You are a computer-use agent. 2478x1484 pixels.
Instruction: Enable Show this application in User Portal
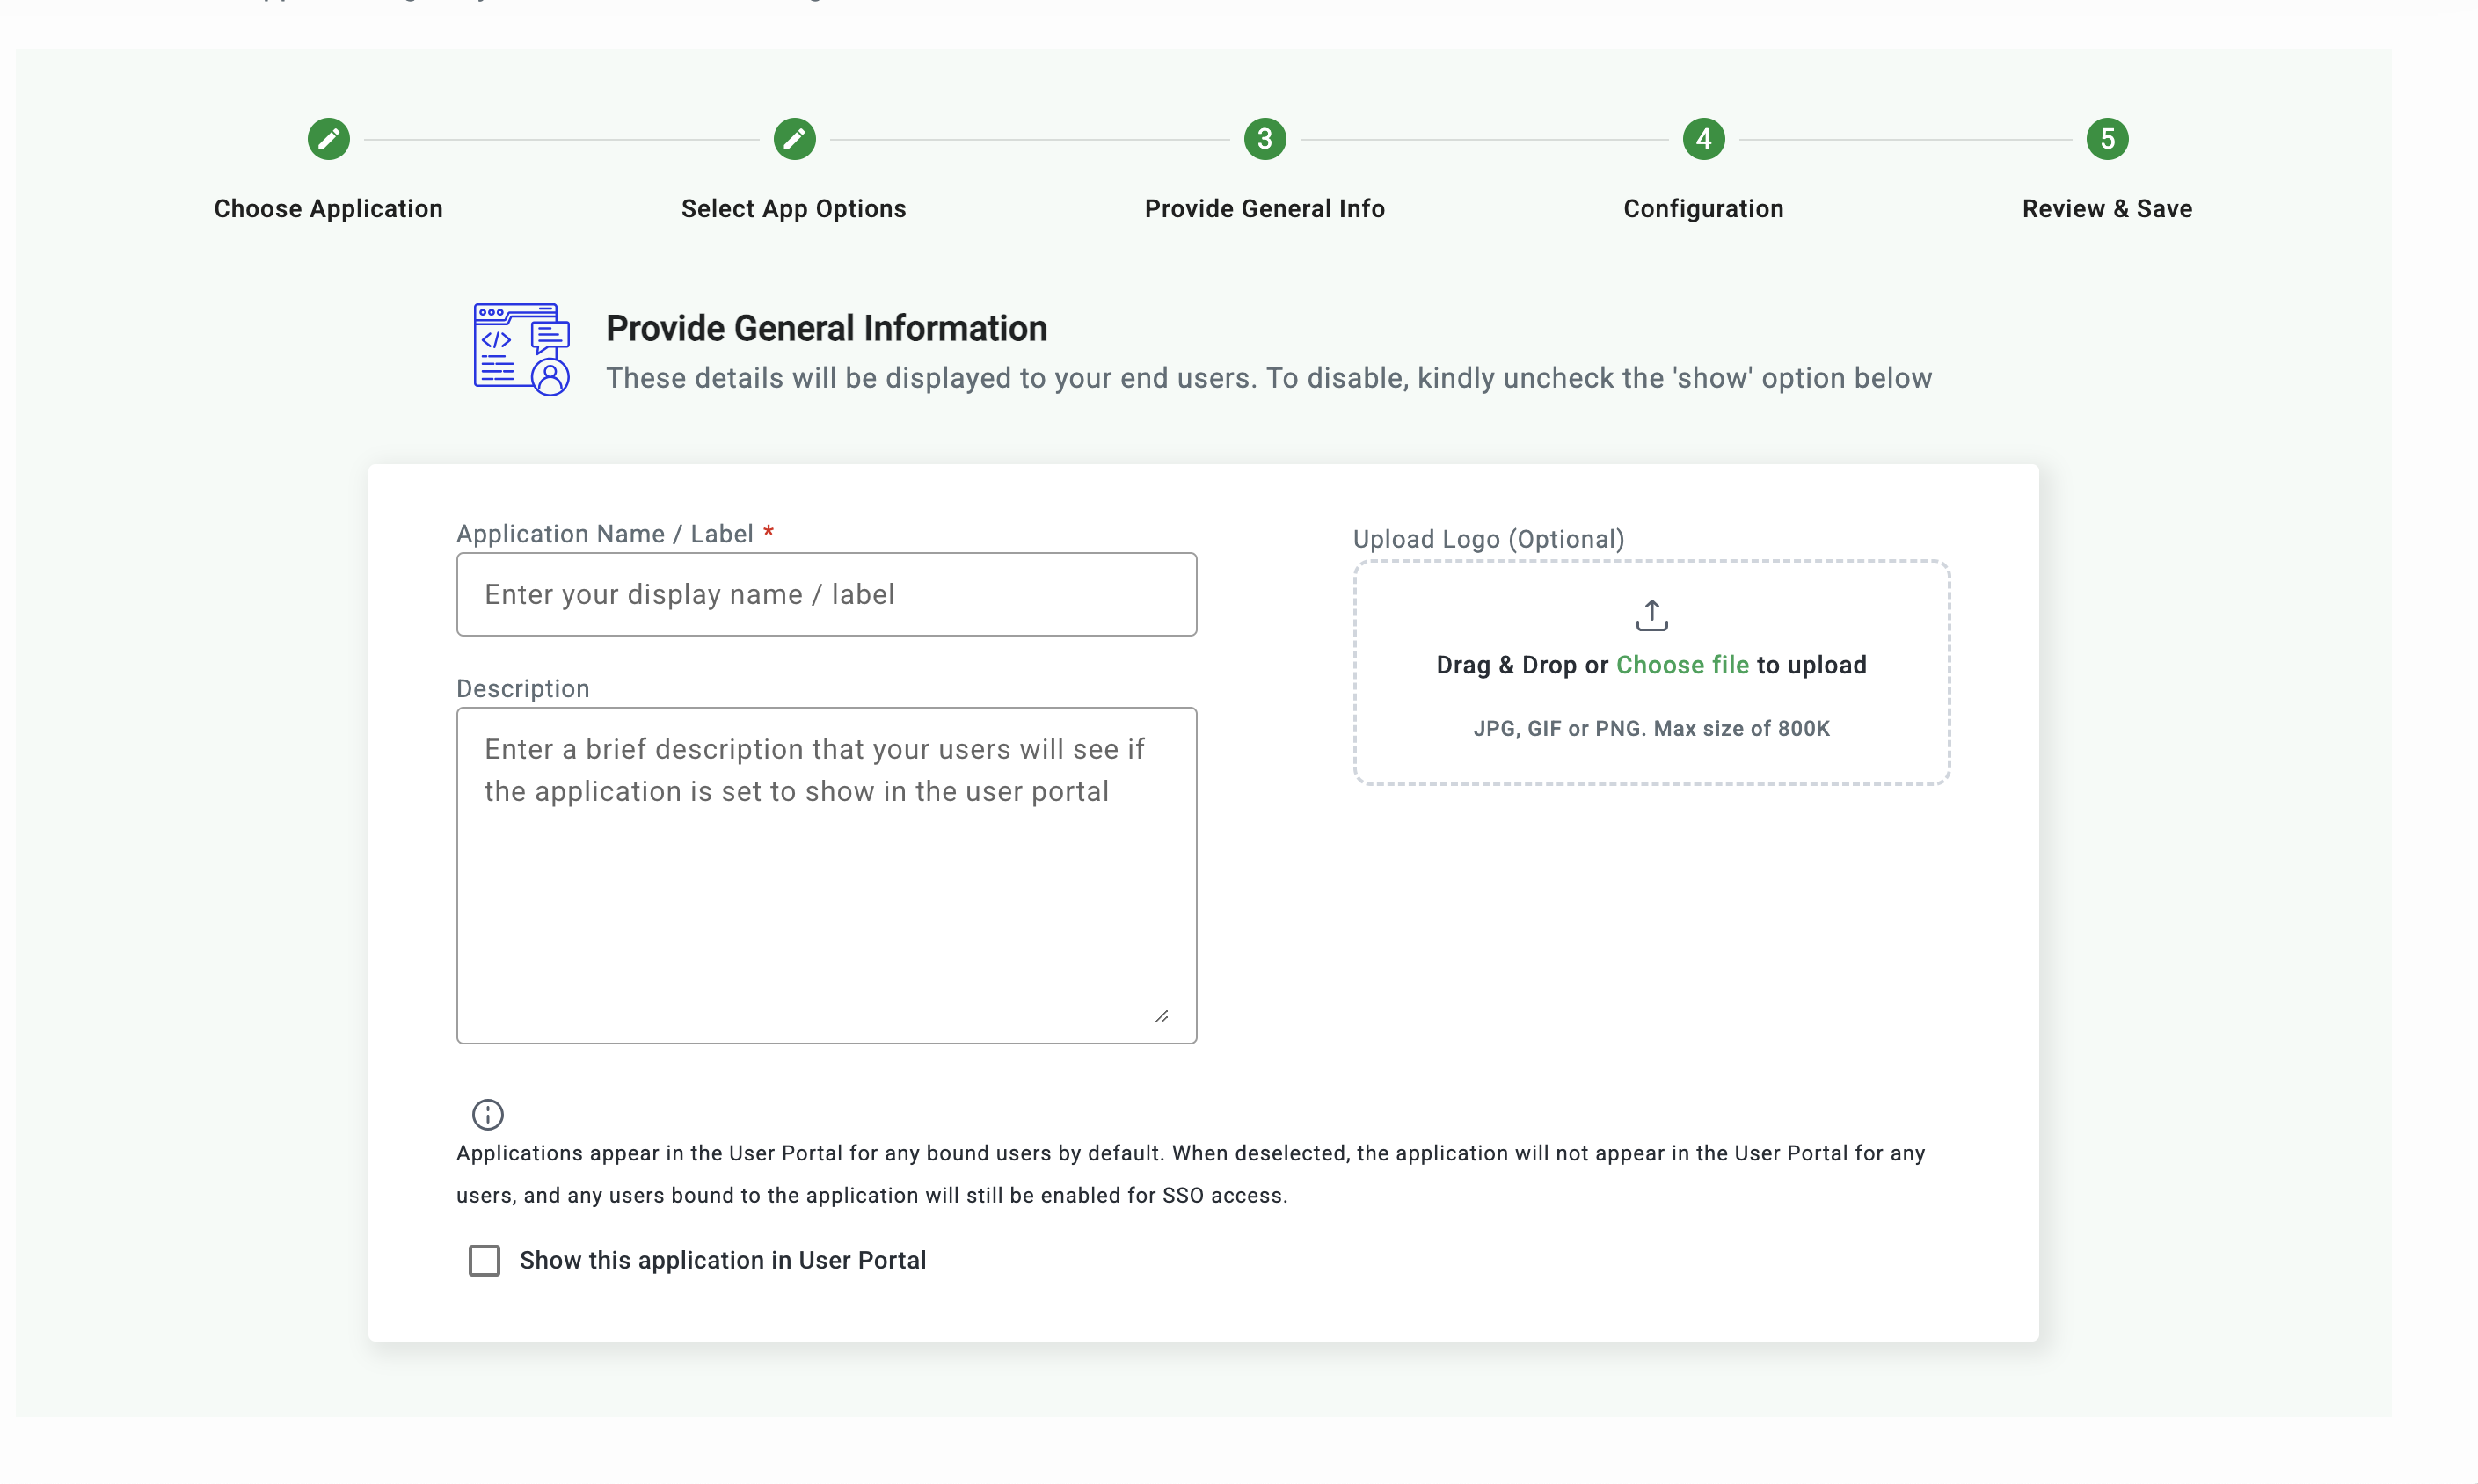pos(484,1260)
